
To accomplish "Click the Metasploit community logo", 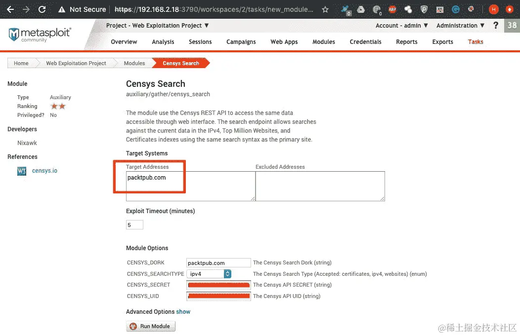I will pyautogui.click(x=39, y=35).
